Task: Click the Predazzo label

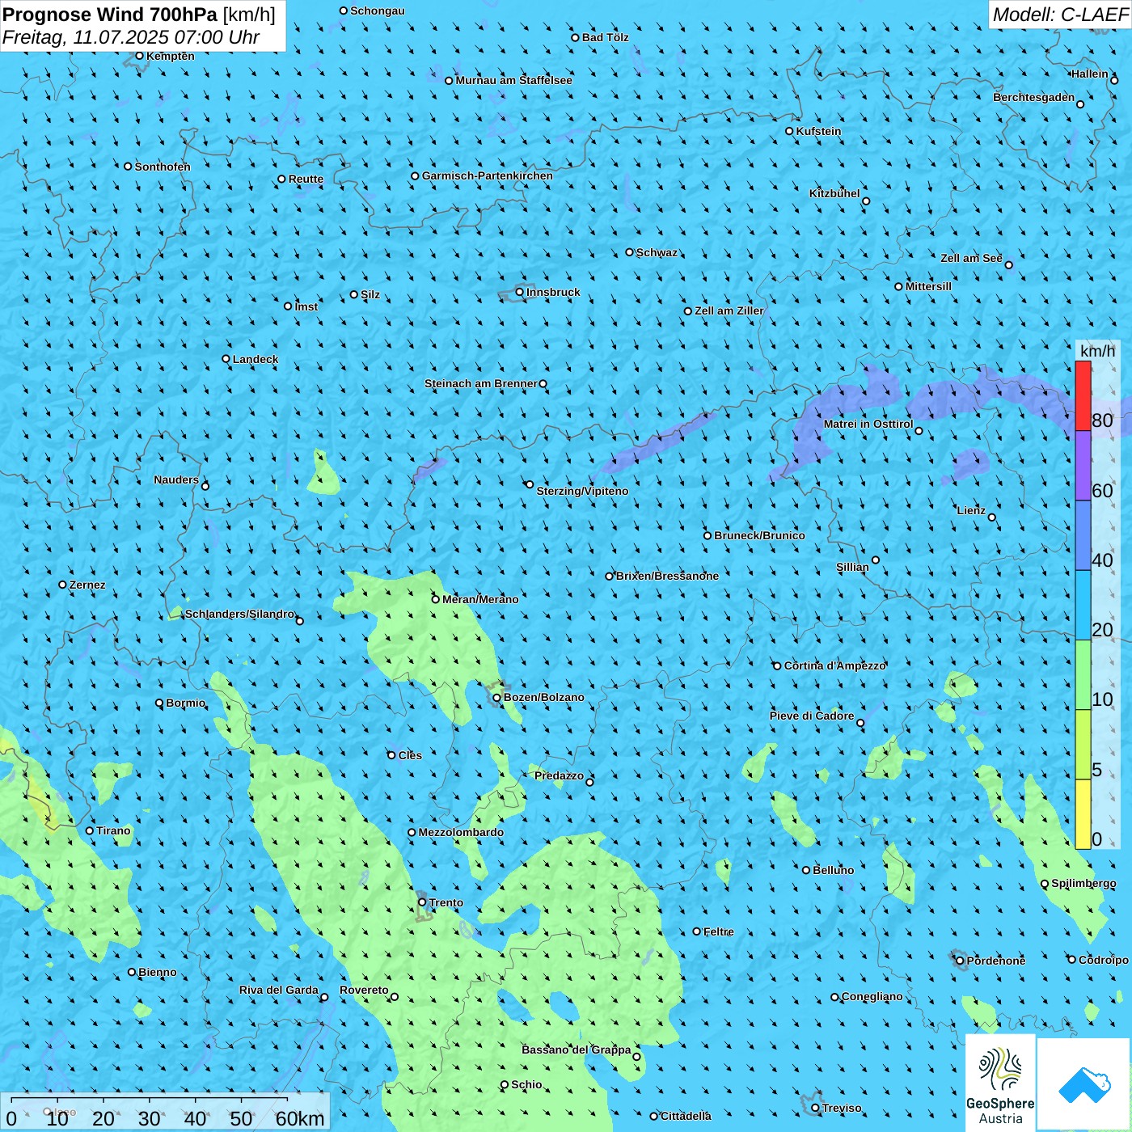Action: point(559,775)
